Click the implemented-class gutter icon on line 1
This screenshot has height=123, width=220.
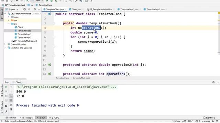click(49, 14)
